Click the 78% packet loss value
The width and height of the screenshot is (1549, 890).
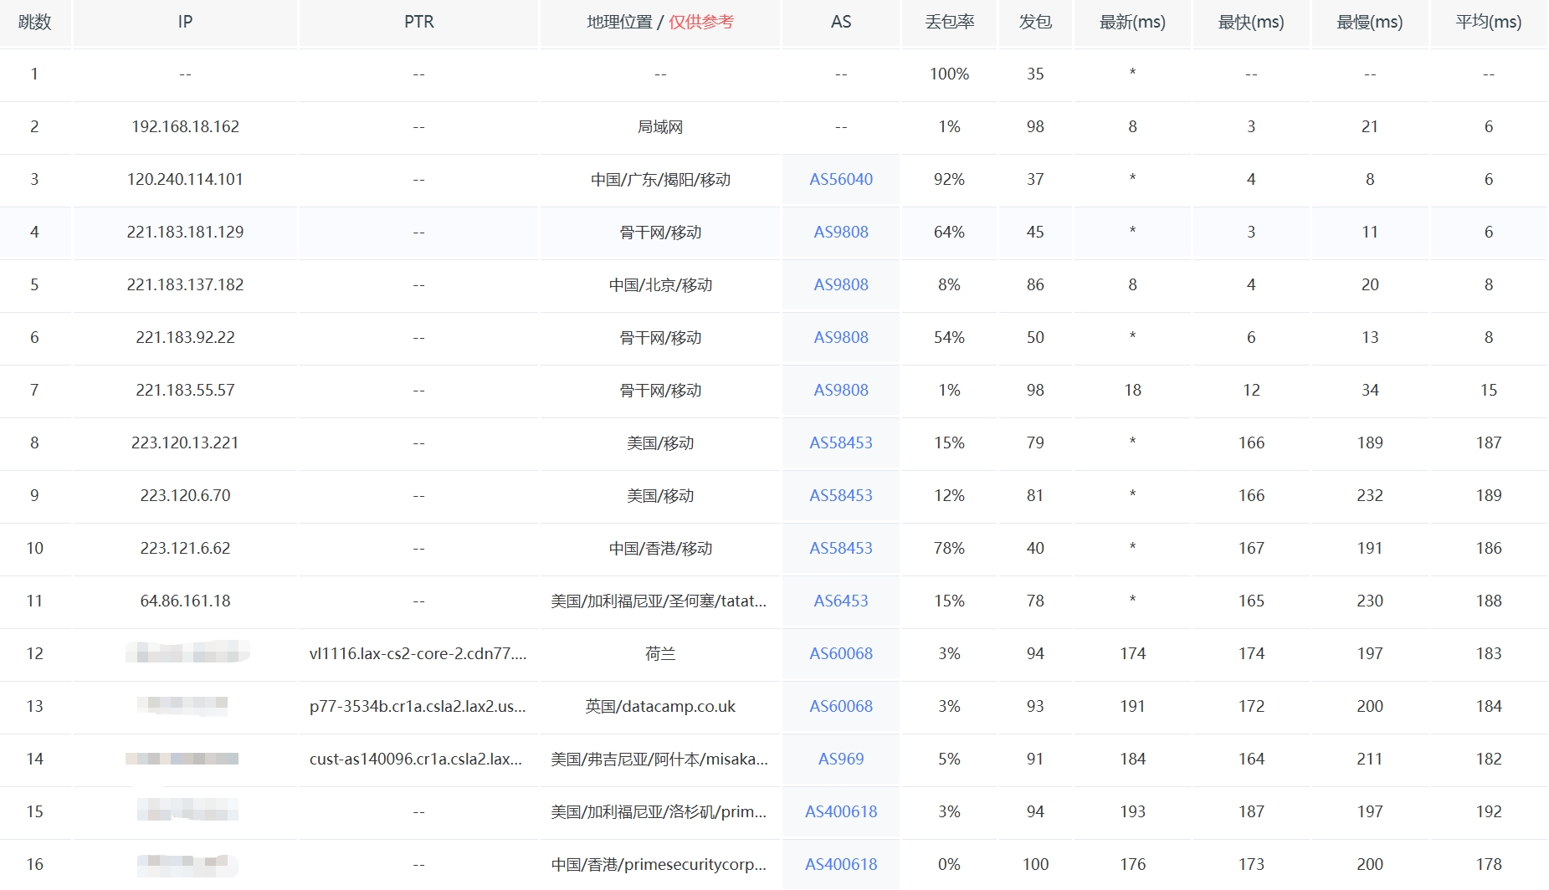949,548
